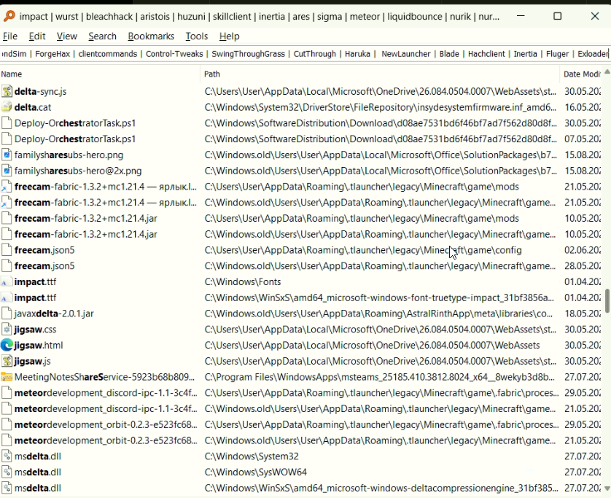Click file icon of freecam.json5 in Windows.old
The height and width of the screenshot is (498, 611).
pos(7,266)
